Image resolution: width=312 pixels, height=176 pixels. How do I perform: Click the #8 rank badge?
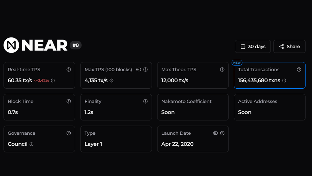pos(75,45)
